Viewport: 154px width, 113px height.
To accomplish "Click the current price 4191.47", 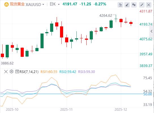I will (x=70, y=4).
